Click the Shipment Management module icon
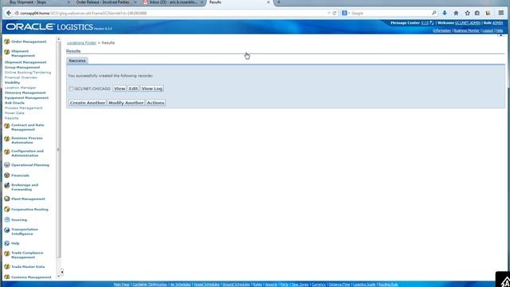This screenshot has height=287, width=510. pos(7,52)
